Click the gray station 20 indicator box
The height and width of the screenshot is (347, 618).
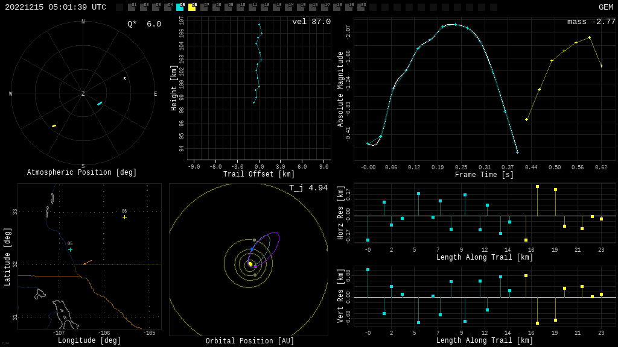coord(361,7)
